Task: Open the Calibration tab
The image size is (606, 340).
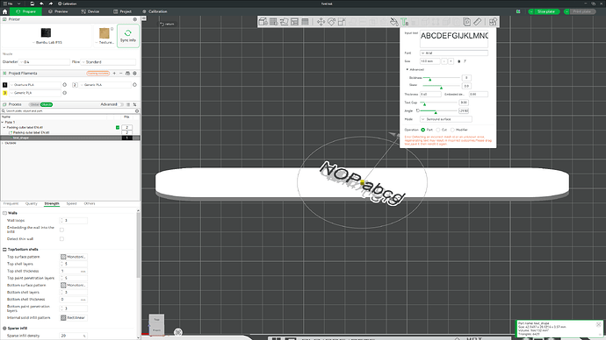Action: click(155, 11)
